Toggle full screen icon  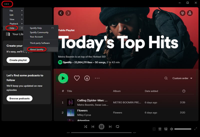(x=195, y=129)
